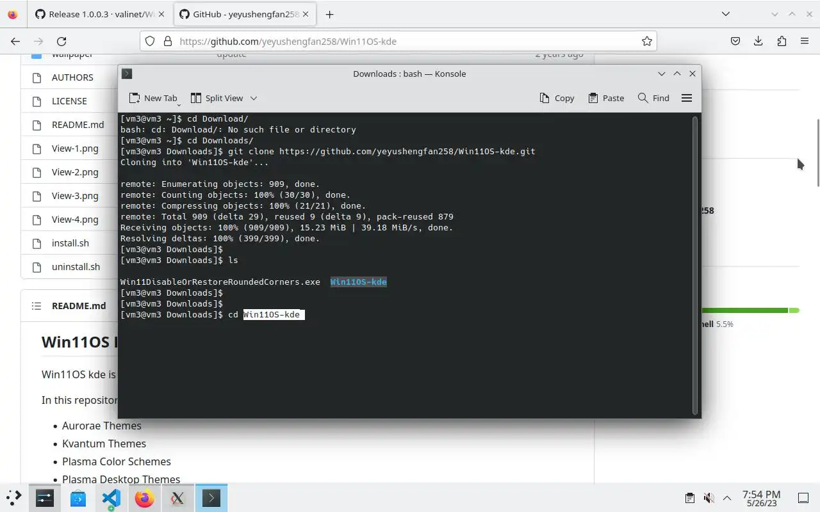Click the file icon next to install.sh
This screenshot has width=820, height=512.
click(37, 243)
